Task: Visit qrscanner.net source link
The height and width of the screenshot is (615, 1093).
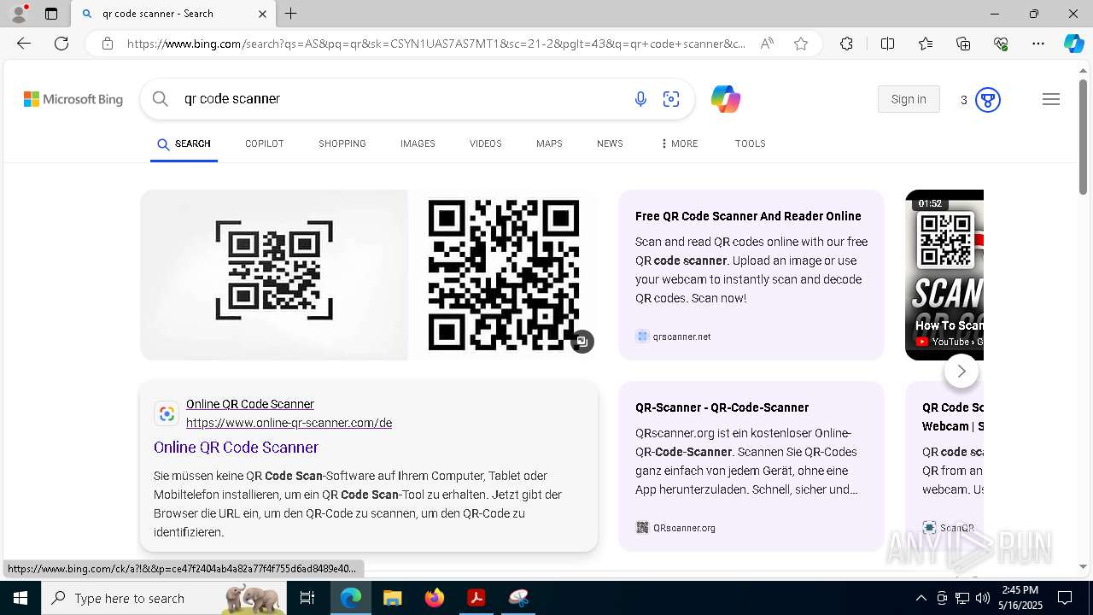Action: (x=681, y=337)
